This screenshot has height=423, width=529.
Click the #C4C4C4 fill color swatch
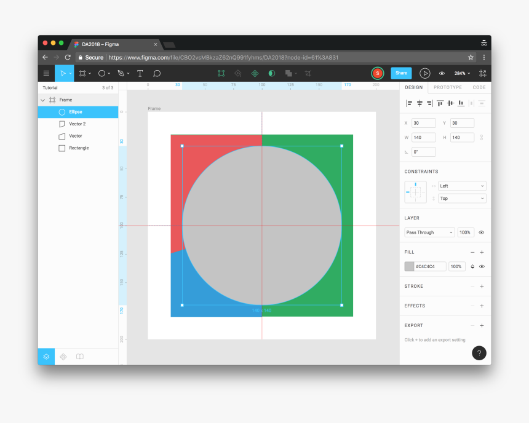tap(410, 266)
